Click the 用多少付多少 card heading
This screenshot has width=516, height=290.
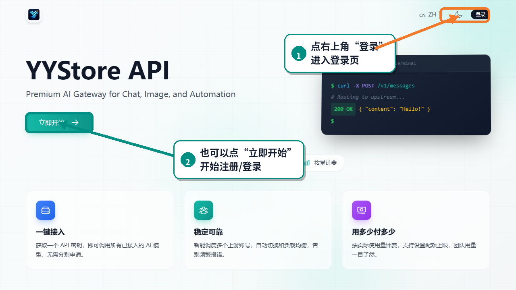(x=373, y=232)
